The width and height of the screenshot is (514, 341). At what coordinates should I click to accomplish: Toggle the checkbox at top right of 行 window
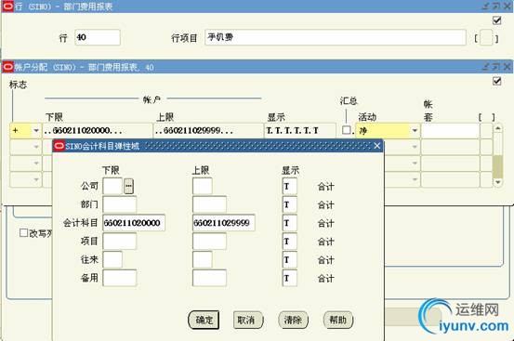[x=497, y=20]
